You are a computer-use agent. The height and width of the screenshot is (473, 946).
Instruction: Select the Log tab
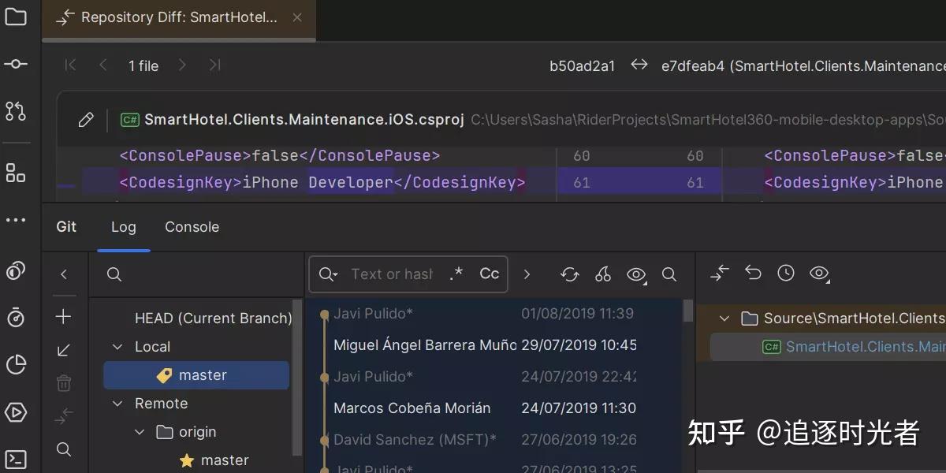point(123,227)
